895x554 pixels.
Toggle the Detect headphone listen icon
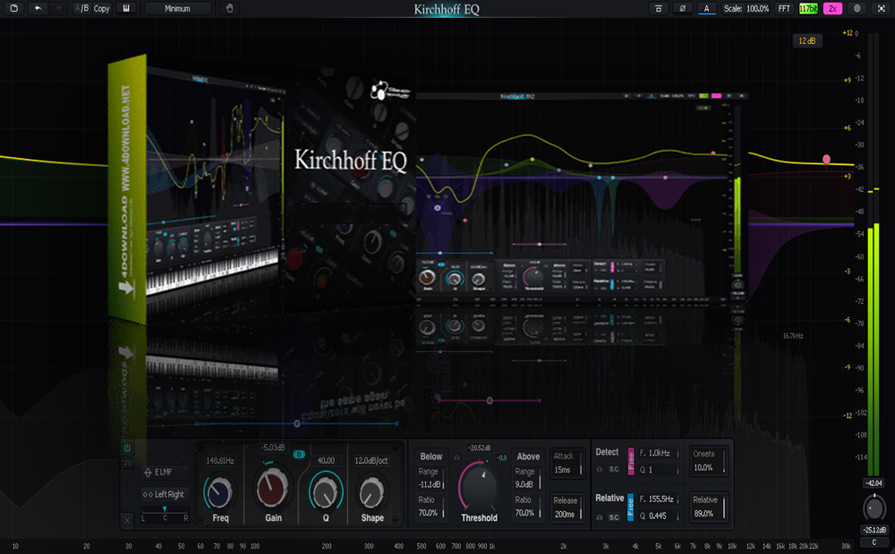coord(600,470)
